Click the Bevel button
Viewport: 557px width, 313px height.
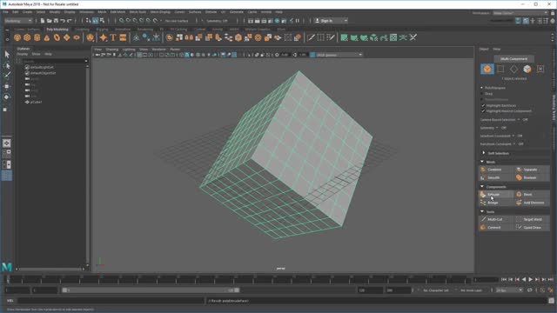pos(532,194)
